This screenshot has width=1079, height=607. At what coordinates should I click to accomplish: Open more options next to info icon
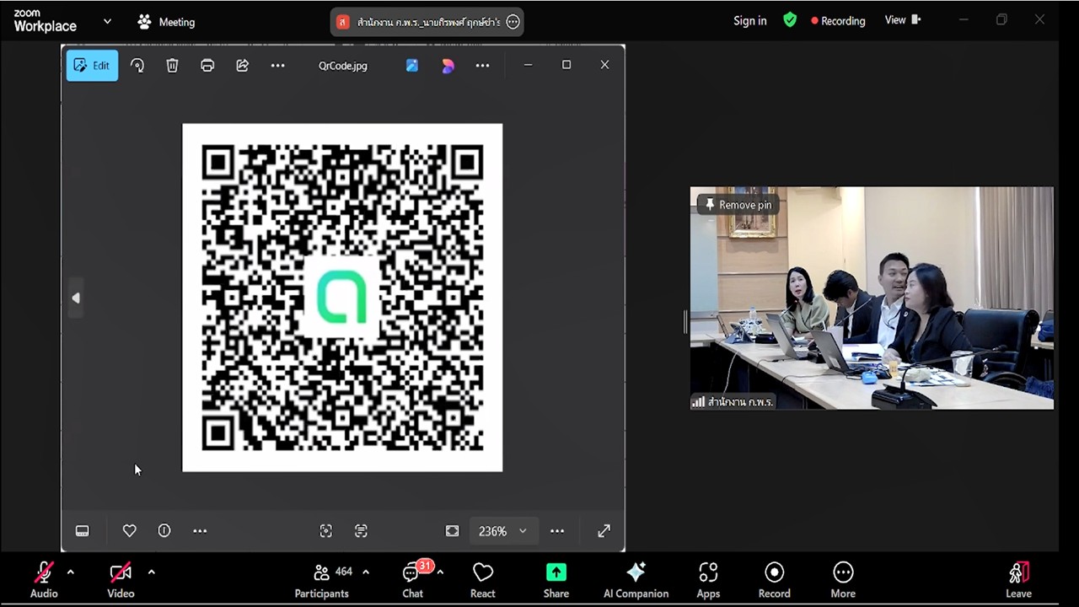pyautogui.click(x=200, y=531)
